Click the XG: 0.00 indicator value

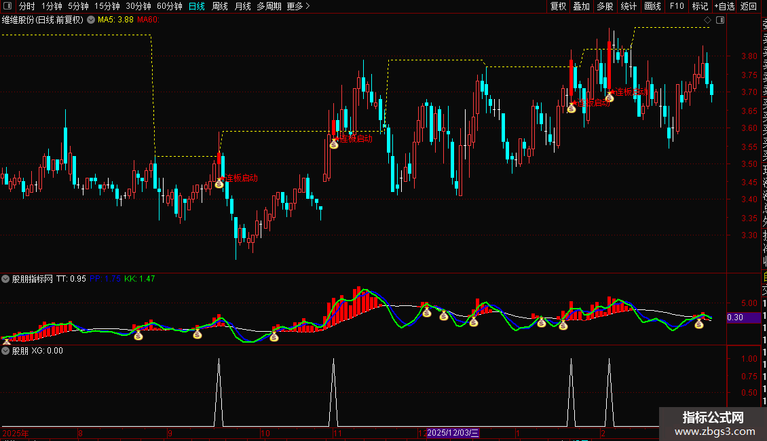(48, 351)
